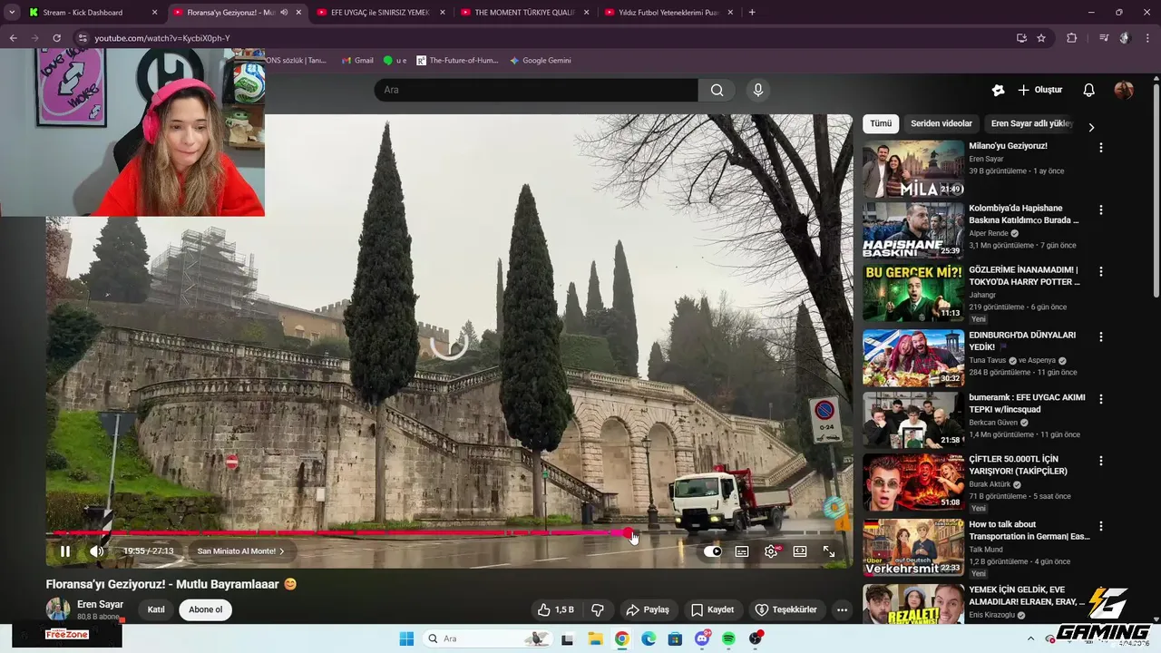Open The-Future-of-Hum bookmark
Screen dimensions: 1161x653
pyautogui.click(x=458, y=61)
